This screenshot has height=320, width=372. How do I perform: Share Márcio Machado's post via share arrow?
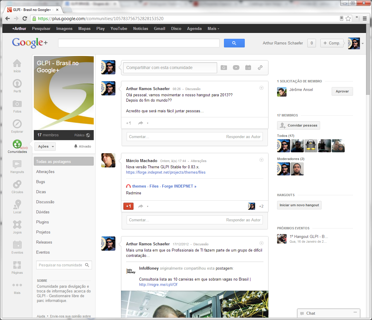pos(141,206)
